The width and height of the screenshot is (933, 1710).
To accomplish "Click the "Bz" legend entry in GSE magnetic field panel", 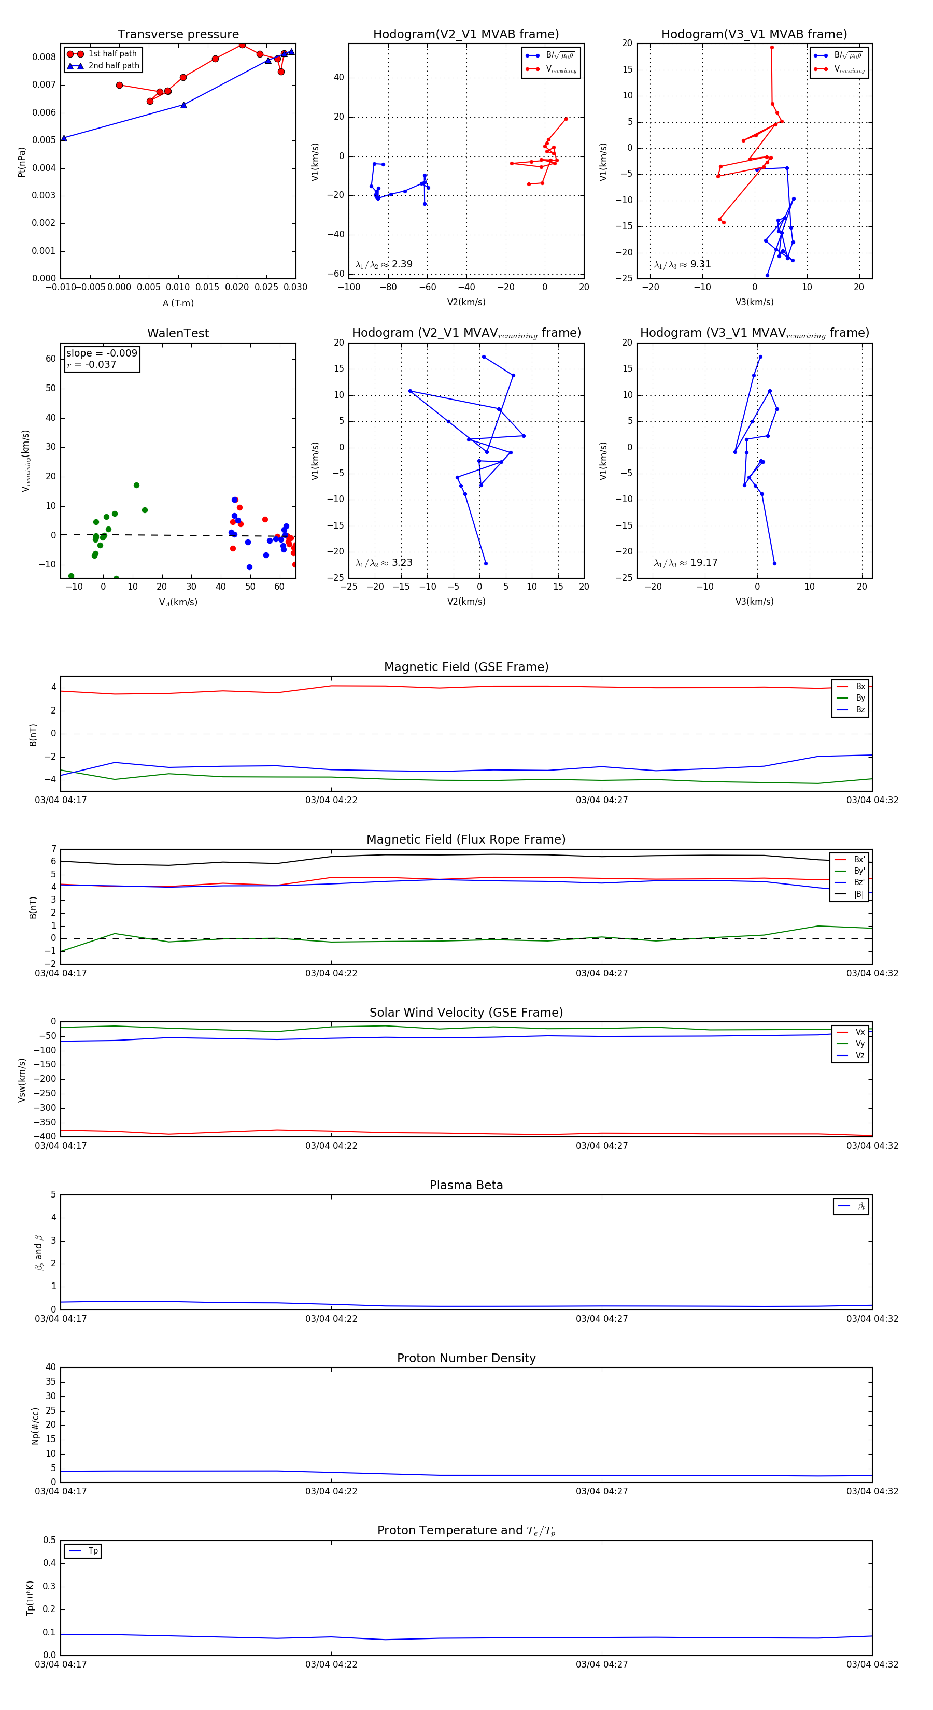I will tap(851, 709).
